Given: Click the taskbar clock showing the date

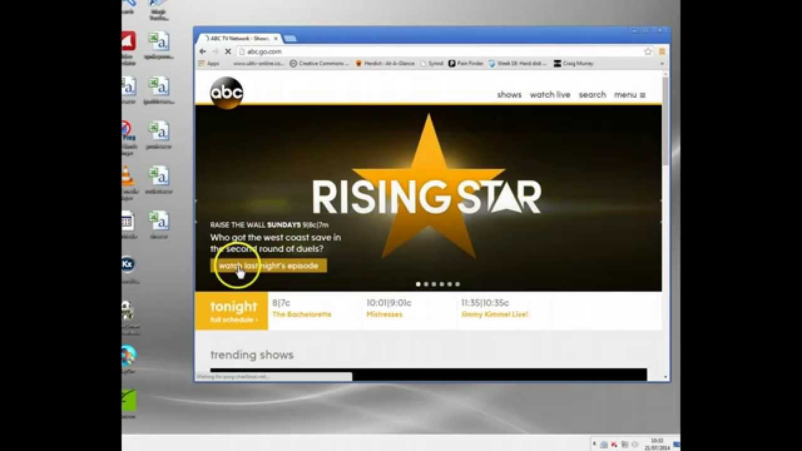Looking at the screenshot, I should pos(657,444).
